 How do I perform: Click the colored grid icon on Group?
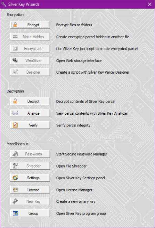coord(15,213)
